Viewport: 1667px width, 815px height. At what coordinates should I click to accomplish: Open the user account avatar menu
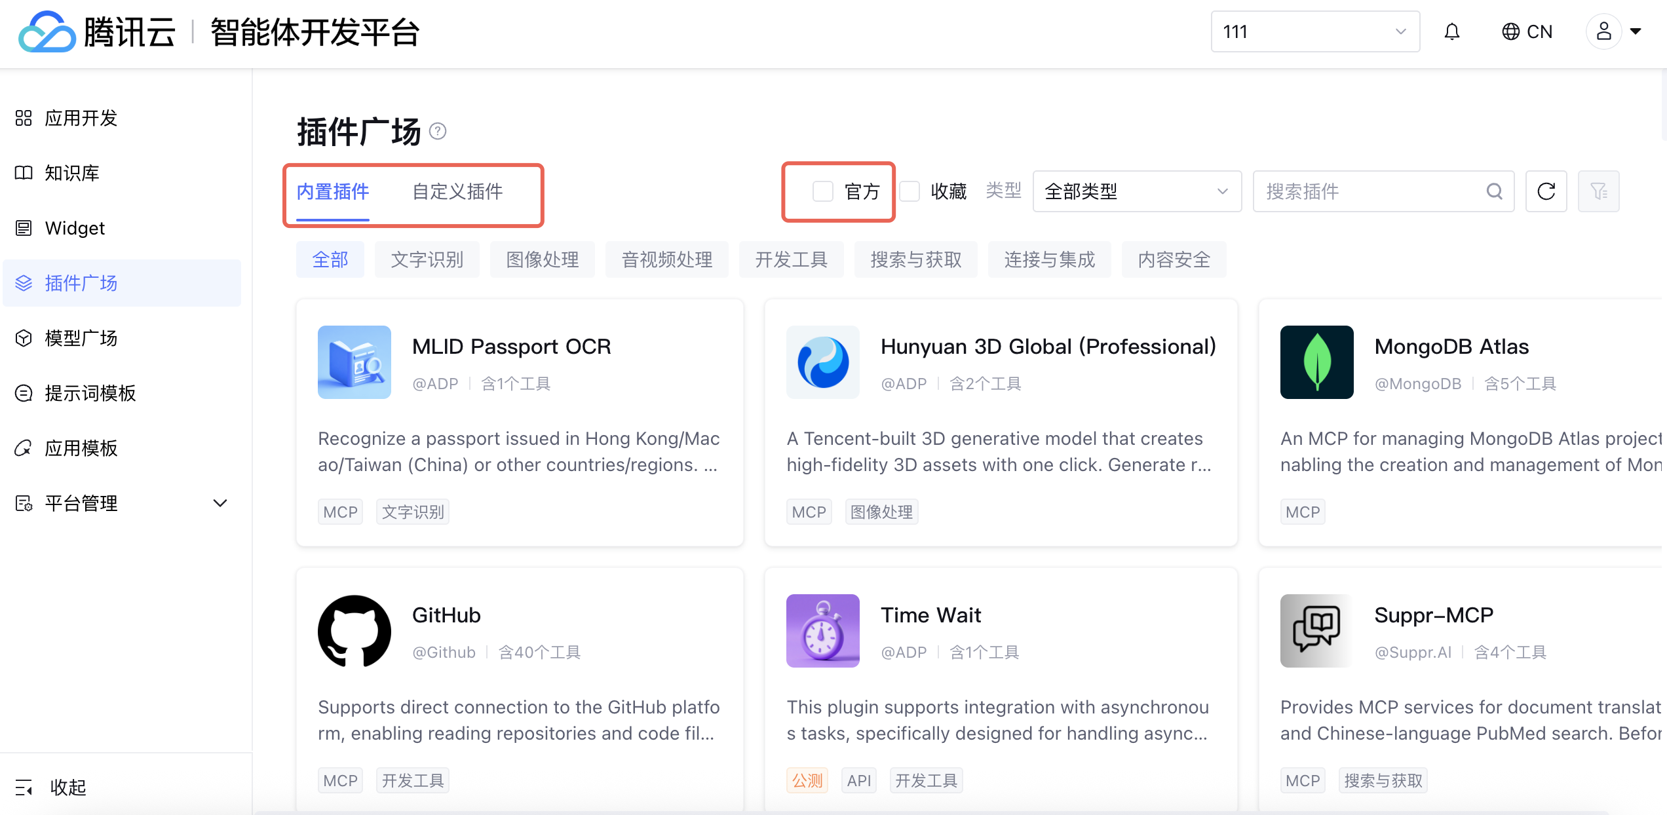(1603, 31)
